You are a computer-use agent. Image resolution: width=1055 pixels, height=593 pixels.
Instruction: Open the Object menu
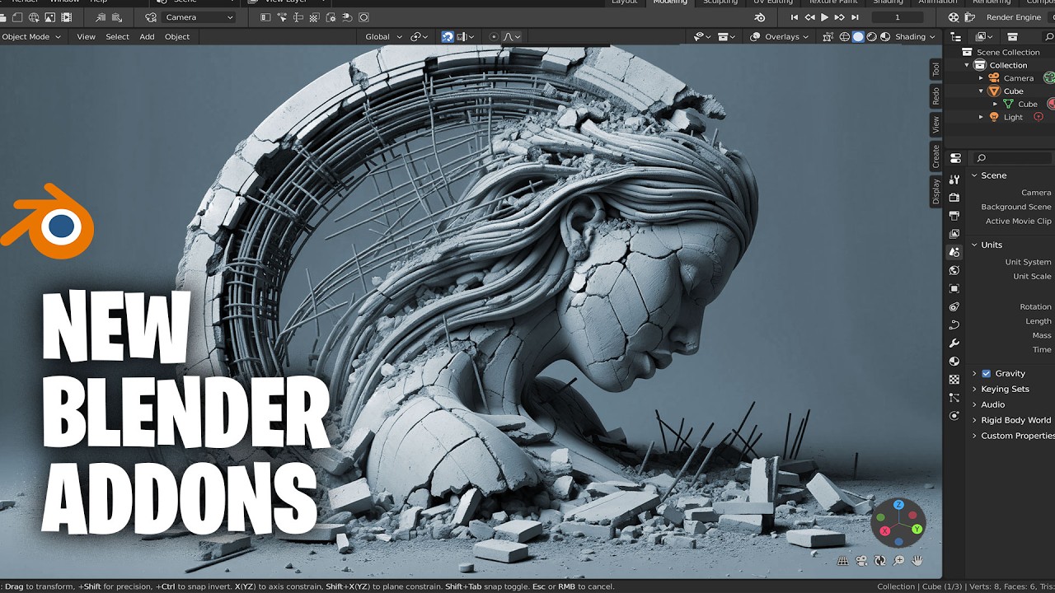click(176, 36)
